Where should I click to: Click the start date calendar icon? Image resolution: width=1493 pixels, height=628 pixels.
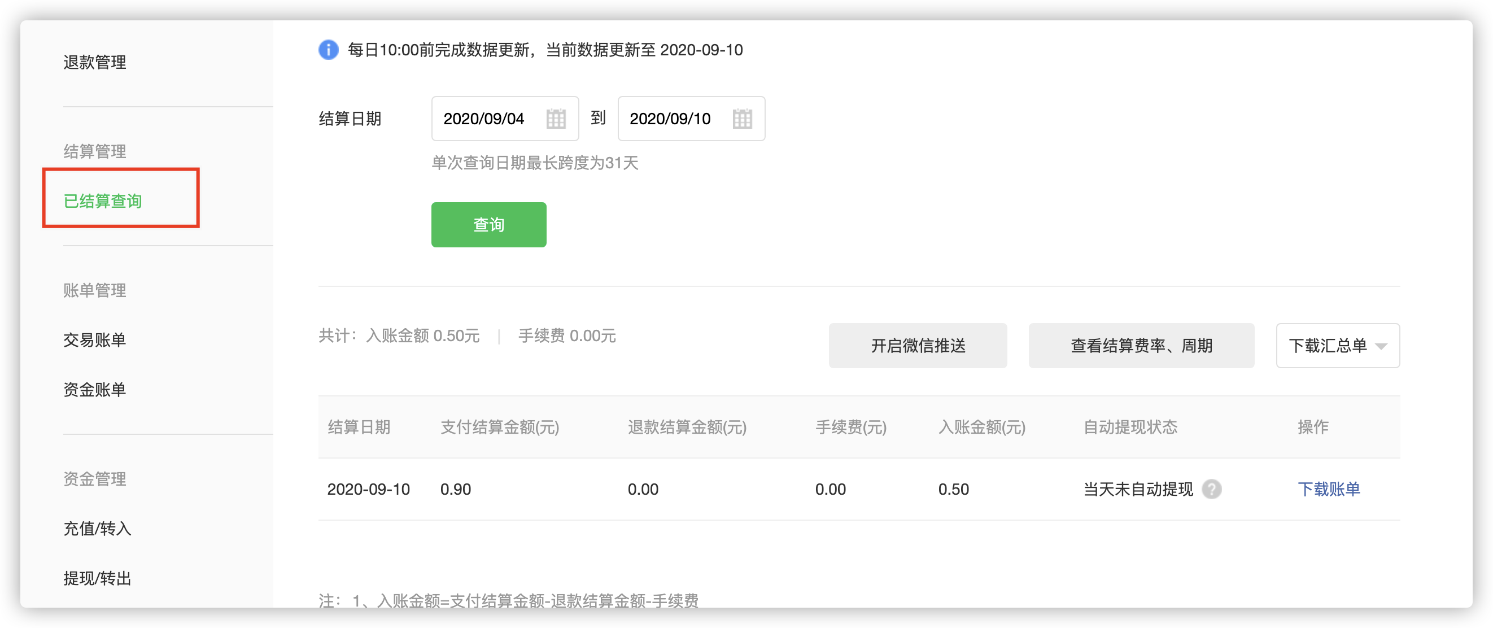pos(555,119)
